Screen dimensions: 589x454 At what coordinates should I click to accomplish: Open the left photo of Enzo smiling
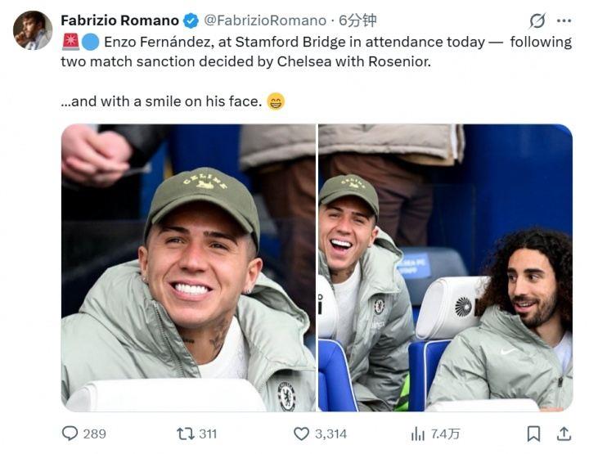point(188,267)
